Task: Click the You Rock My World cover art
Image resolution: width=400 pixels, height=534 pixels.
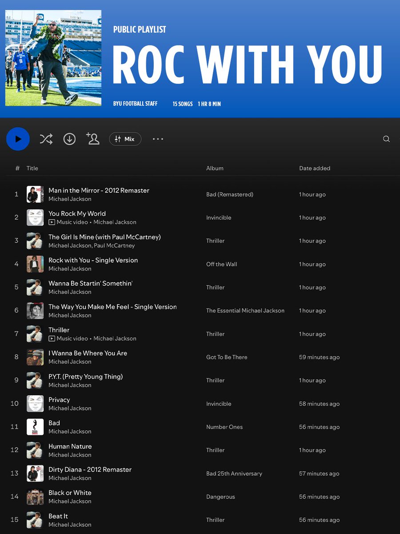Action: [x=35, y=218]
